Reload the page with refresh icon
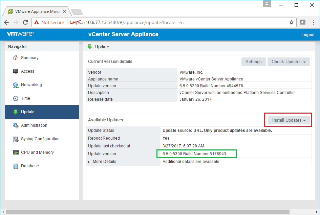The image size is (320, 215). tap(25, 22)
